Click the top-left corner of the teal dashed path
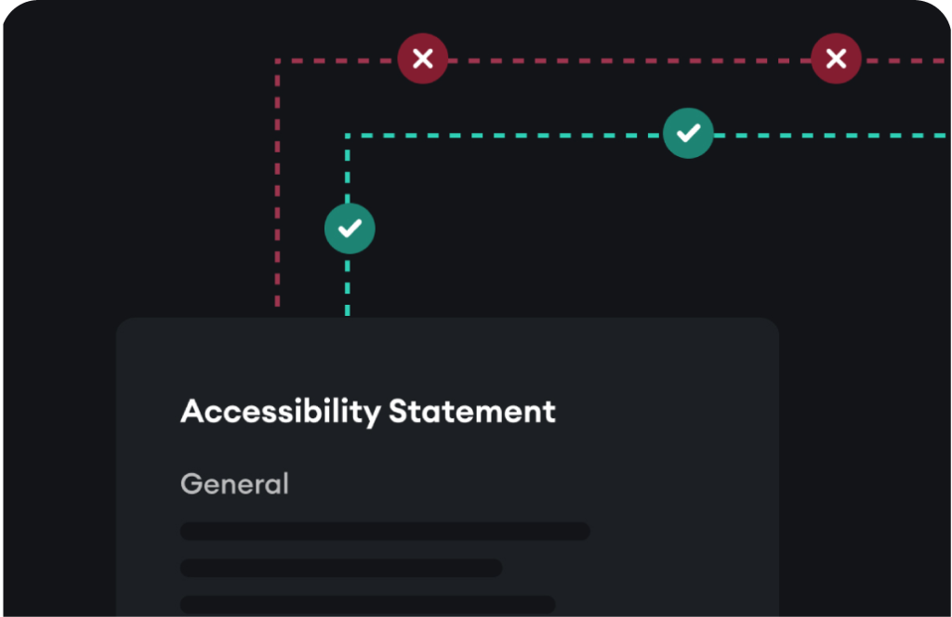 click(348, 136)
